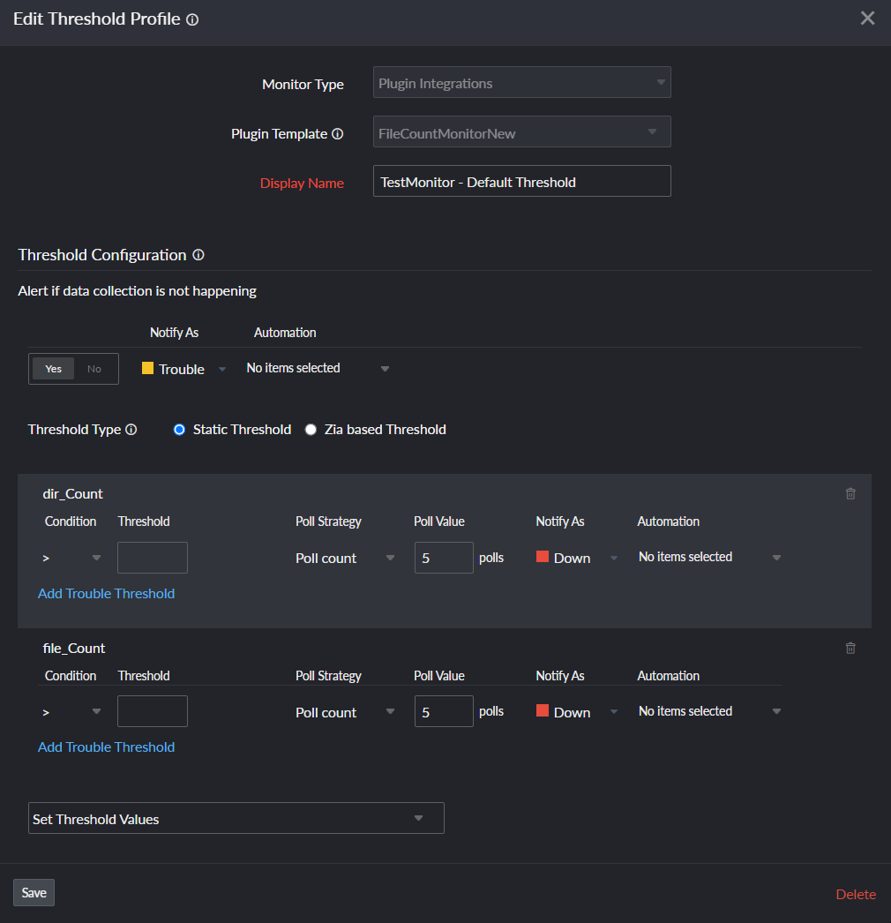Image resolution: width=891 pixels, height=923 pixels.
Task: Click yellow Trouble swatch in Notify As
Action: (x=148, y=369)
